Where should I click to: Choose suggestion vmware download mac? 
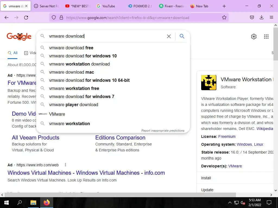(x=113, y=72)
